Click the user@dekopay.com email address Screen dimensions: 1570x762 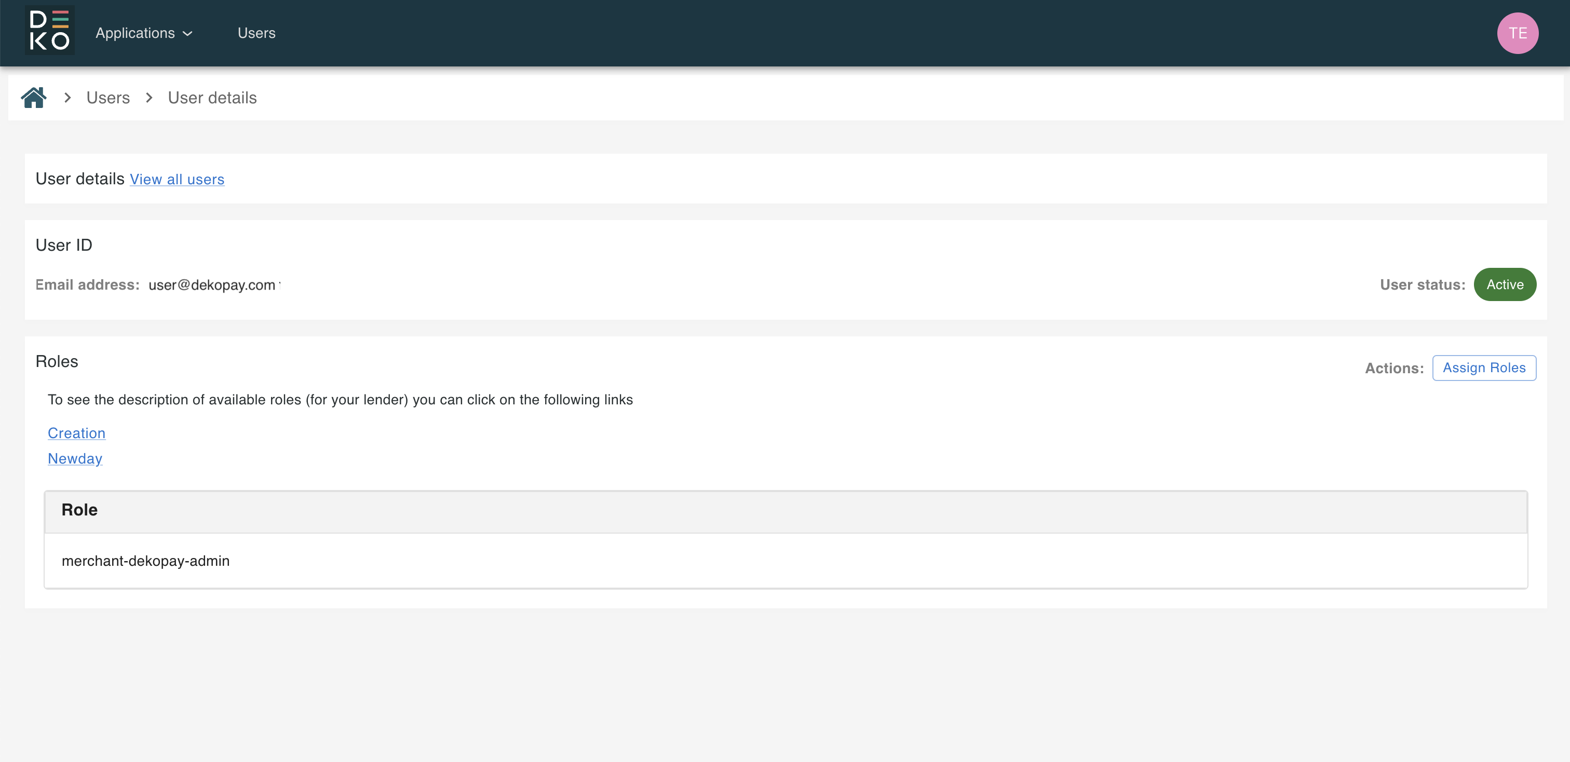point(211,285)
